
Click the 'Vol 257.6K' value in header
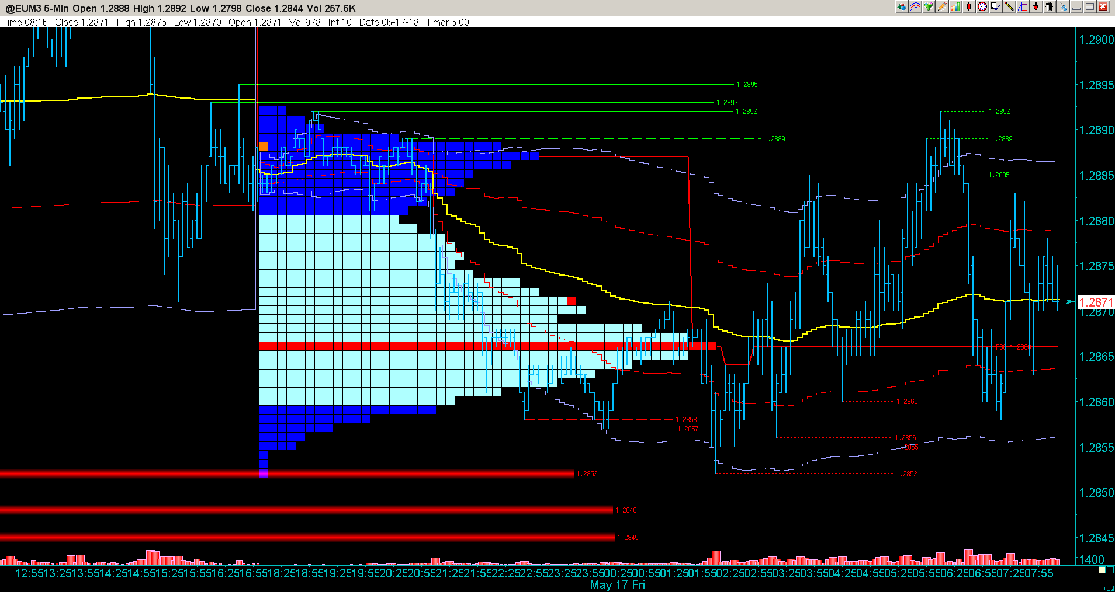tap(332, 8)
